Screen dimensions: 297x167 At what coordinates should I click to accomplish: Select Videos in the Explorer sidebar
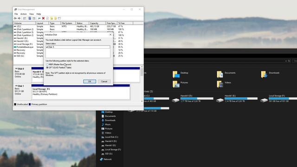click(106, 133)
